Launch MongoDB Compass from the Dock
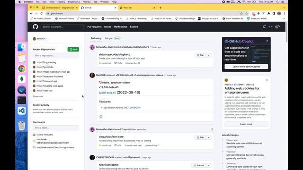Image resolution: width=303 pixels, height=170 pixels. [22, 79]
